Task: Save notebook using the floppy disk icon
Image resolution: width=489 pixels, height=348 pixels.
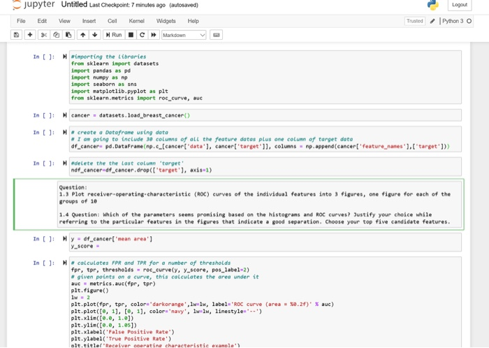Action: pyautogui.click(x=16, y=35)
